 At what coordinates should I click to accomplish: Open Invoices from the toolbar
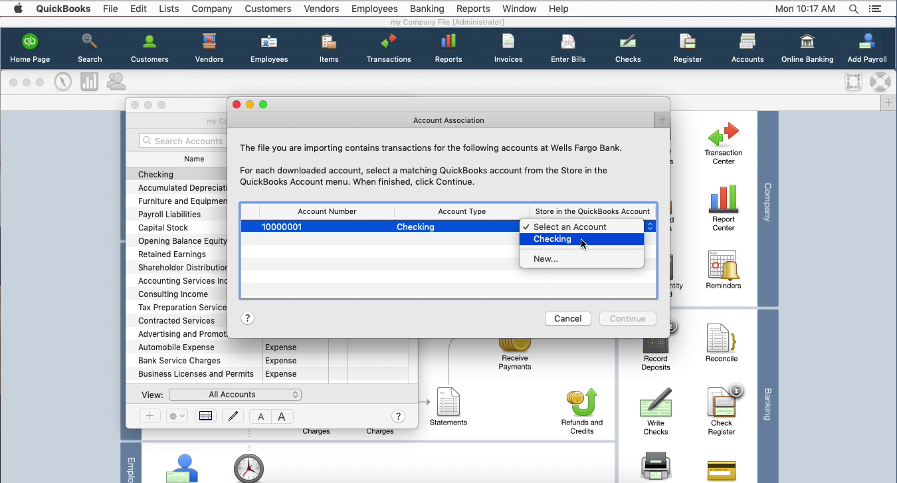pyautogui.click(x=508, y=48)
